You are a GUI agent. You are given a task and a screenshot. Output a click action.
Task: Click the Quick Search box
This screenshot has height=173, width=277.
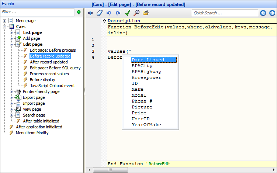(x=225, y=13)
